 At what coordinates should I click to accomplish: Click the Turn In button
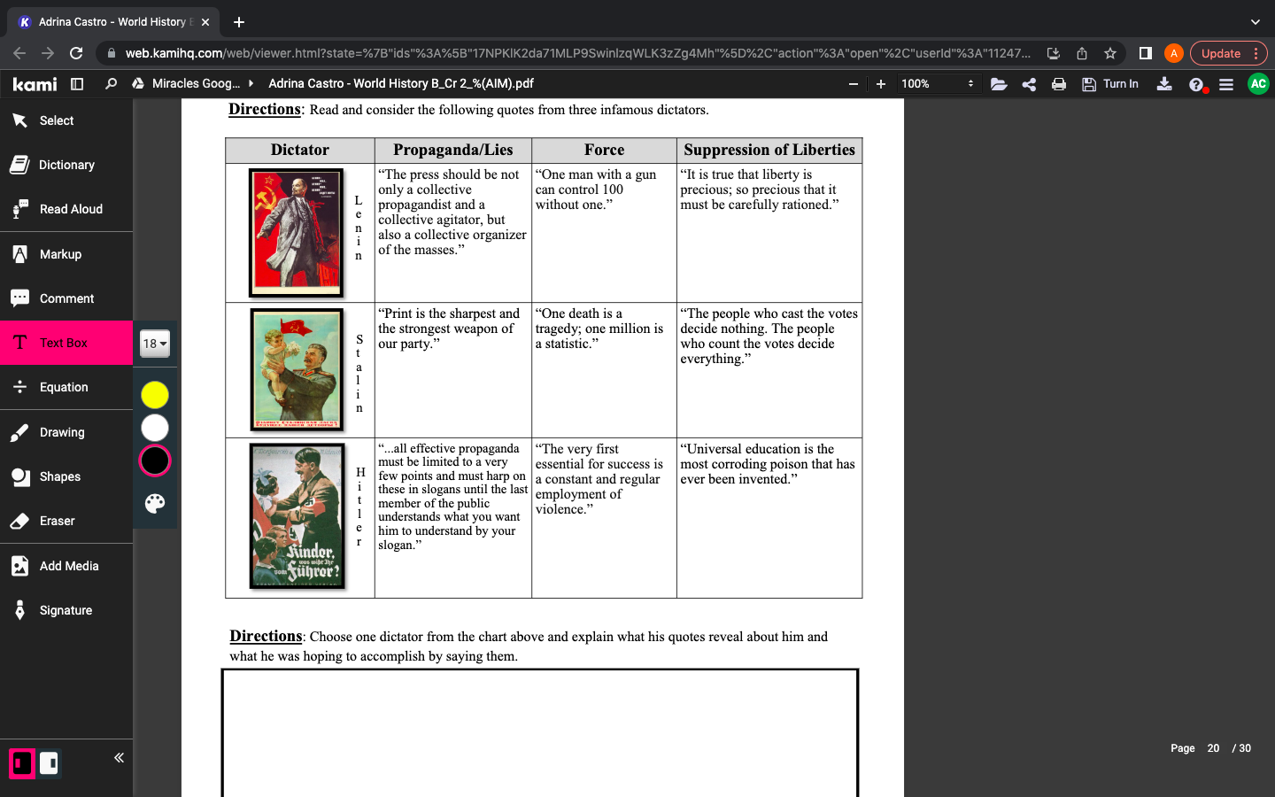click(x=1111, y=84)
